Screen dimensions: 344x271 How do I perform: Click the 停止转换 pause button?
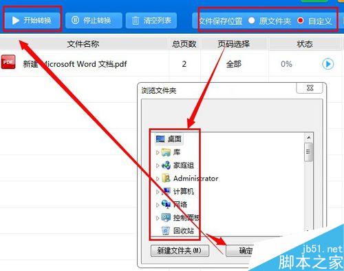click(94, 21)
